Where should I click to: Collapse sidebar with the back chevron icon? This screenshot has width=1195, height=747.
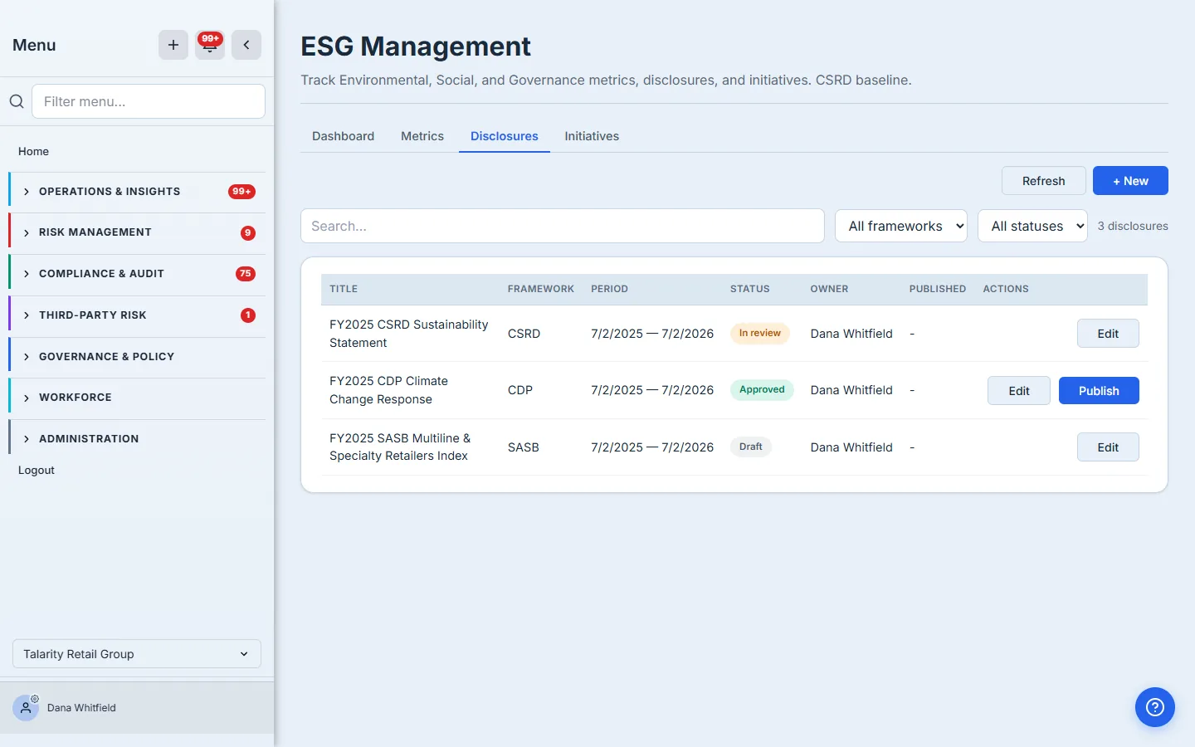point(246,45)
